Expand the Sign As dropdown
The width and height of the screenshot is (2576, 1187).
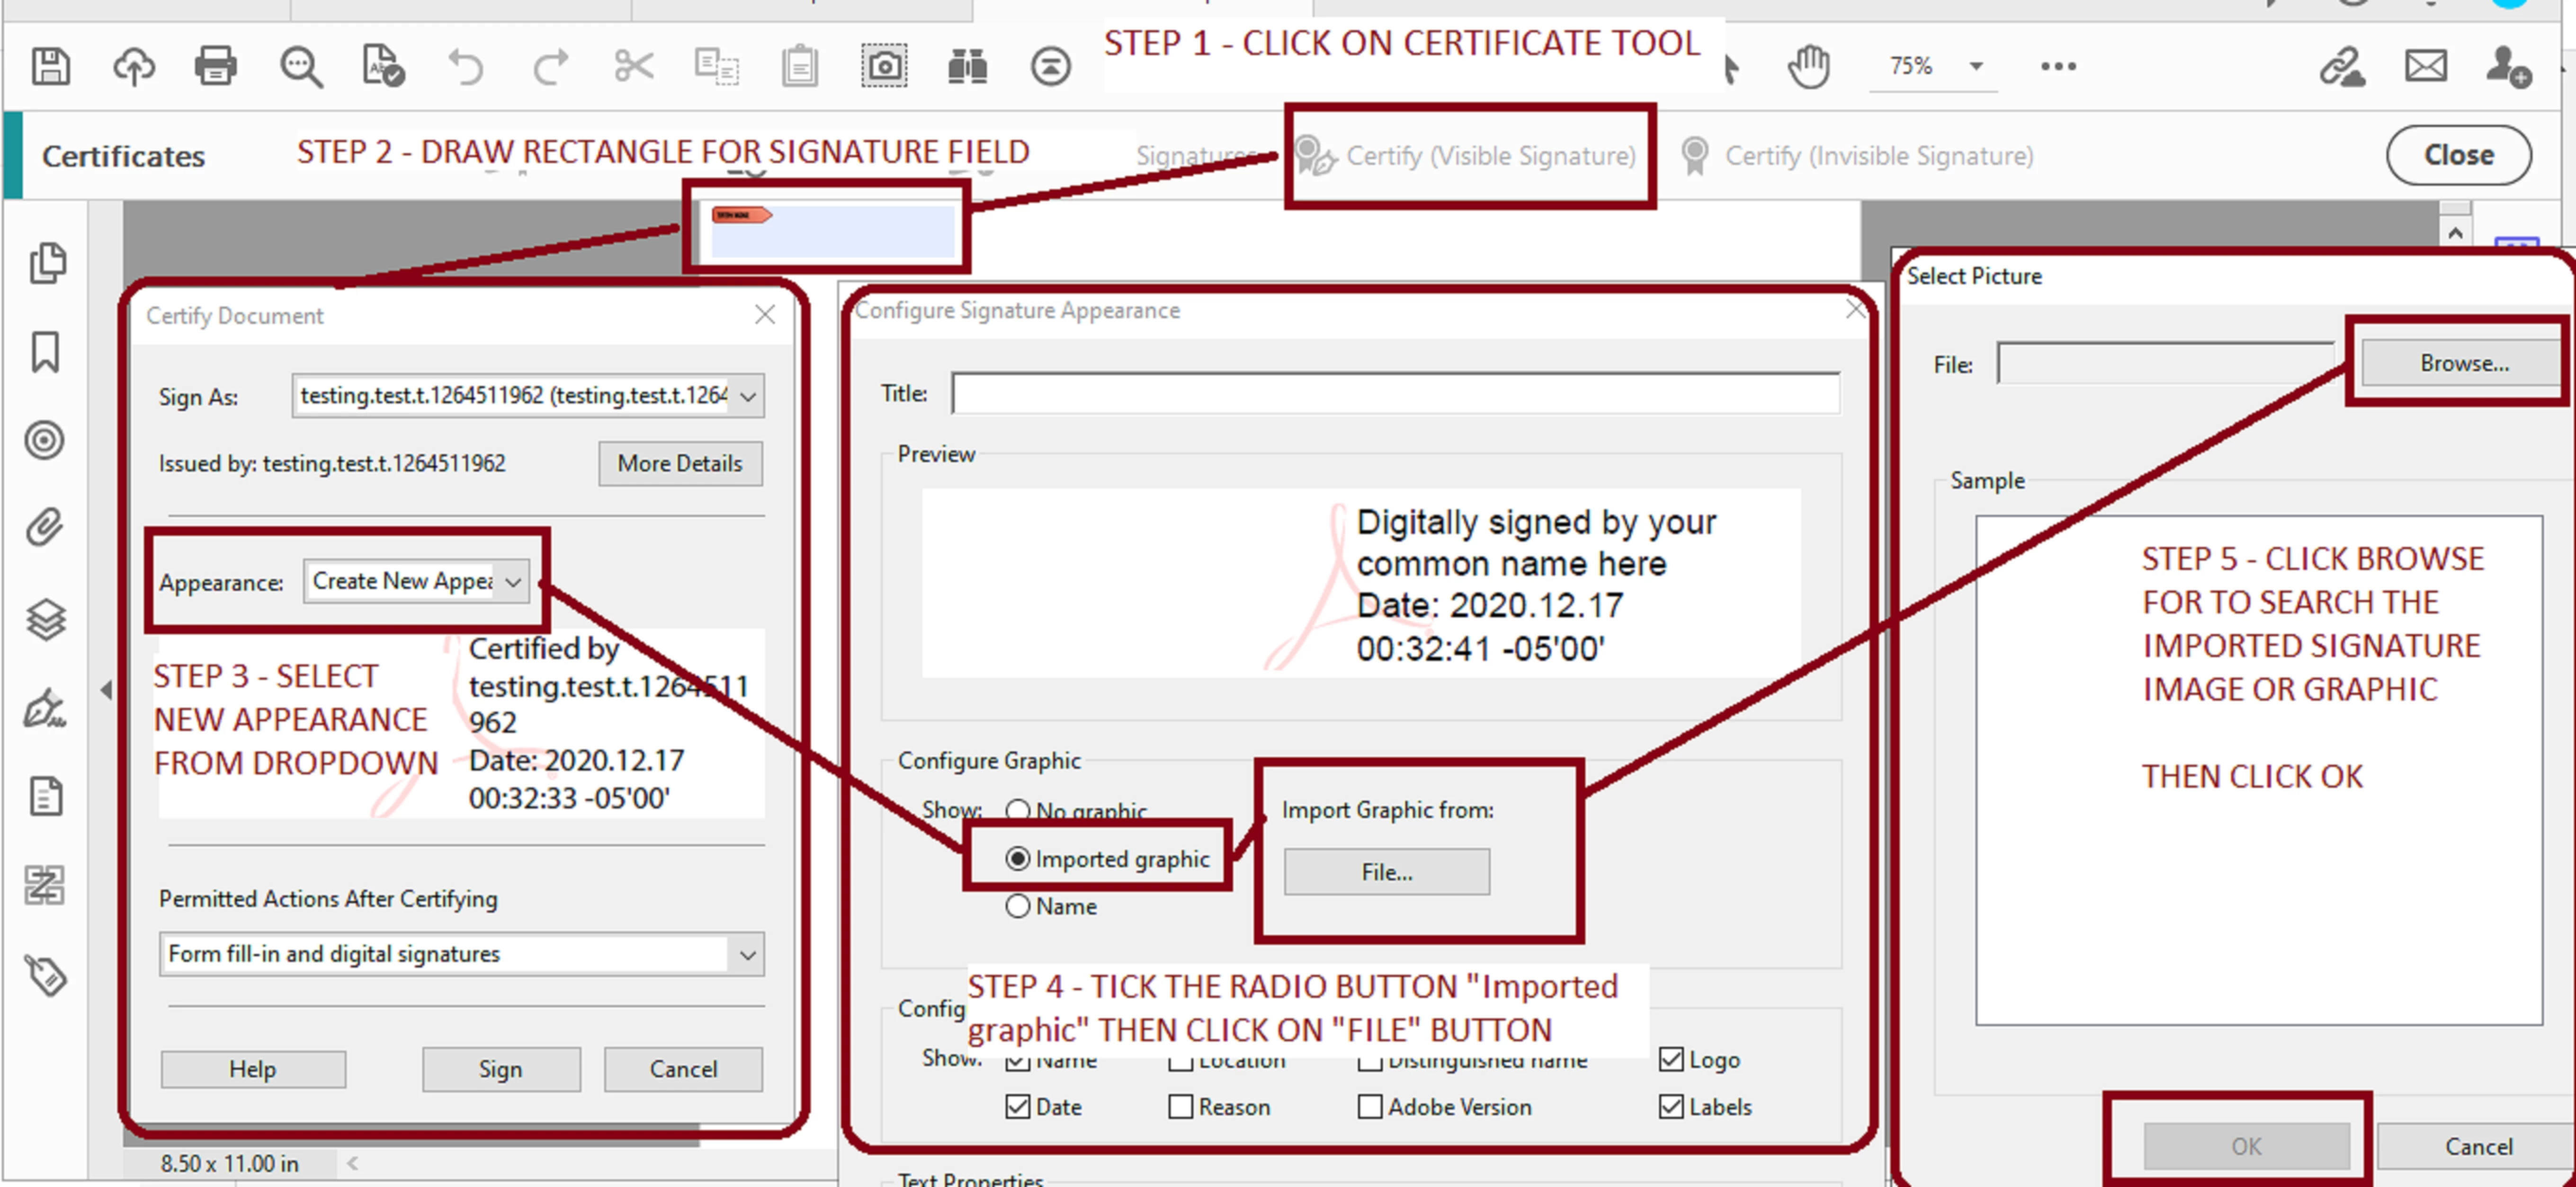(747, 396)
